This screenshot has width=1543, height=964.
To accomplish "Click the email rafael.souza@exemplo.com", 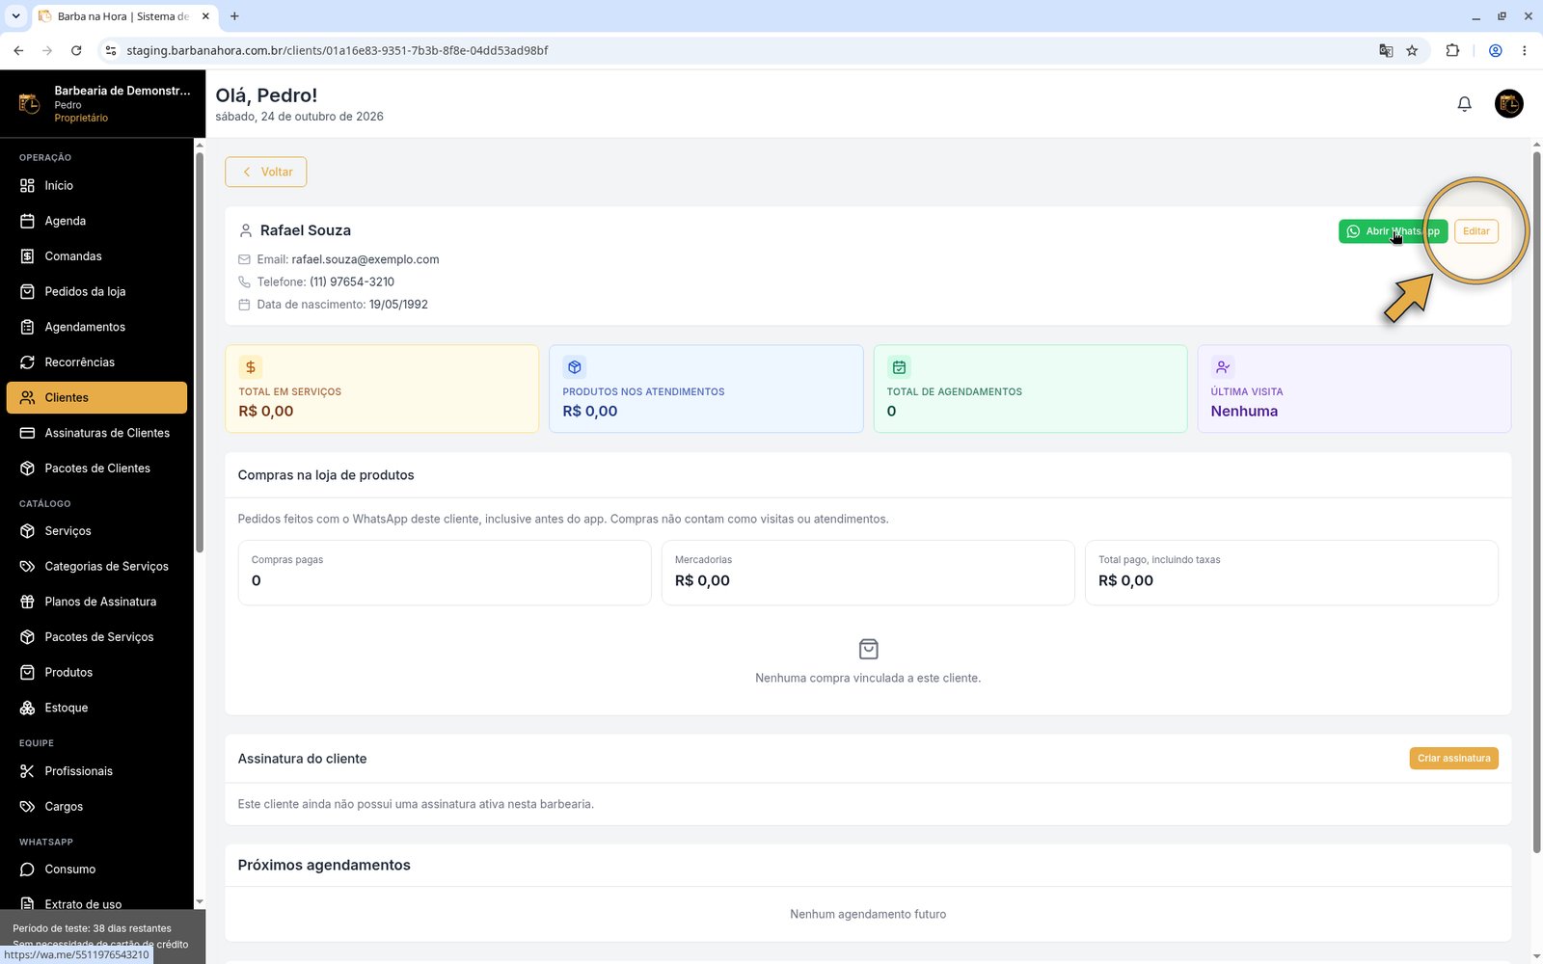I will (x=365, y=259).
